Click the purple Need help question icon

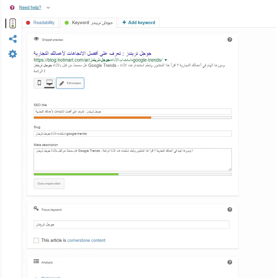(x=12, y=8)
